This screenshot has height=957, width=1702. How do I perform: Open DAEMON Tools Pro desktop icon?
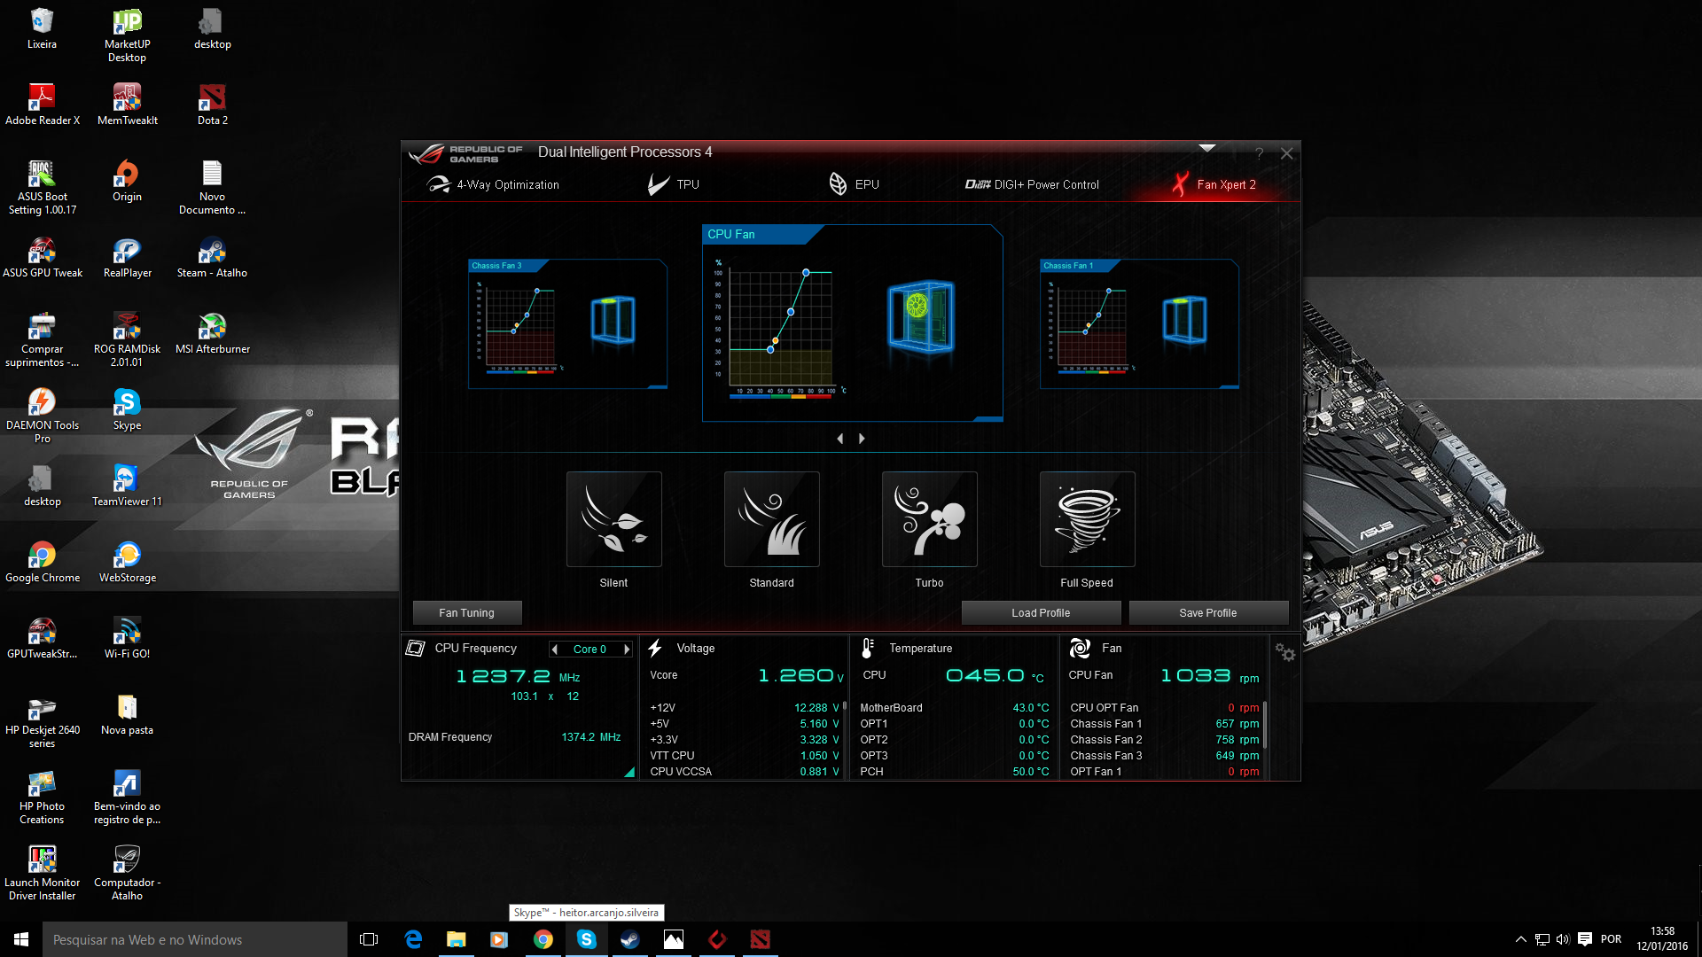point(43,416)
